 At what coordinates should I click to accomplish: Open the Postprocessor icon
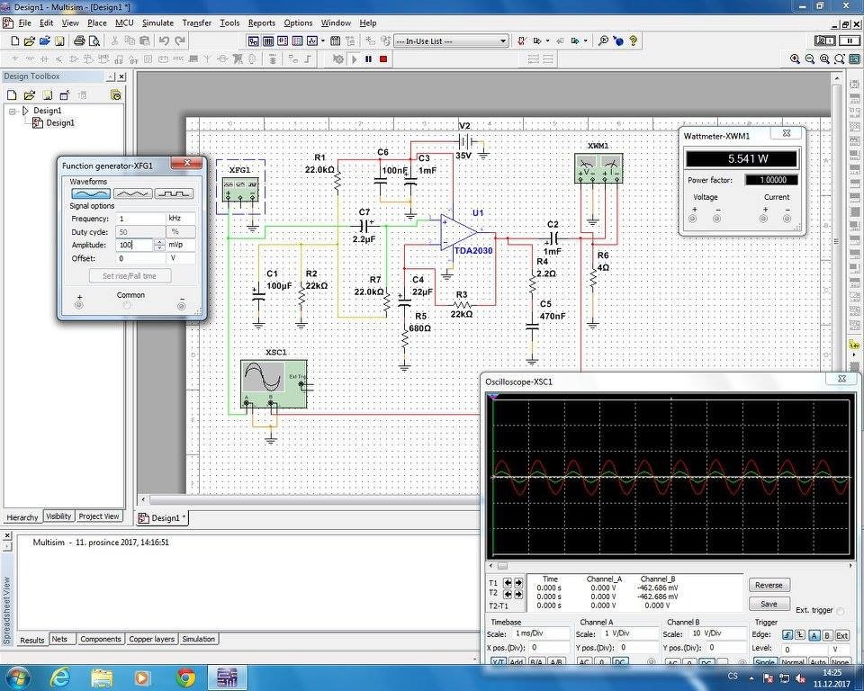pyautogui.click(x=335, y=40)
